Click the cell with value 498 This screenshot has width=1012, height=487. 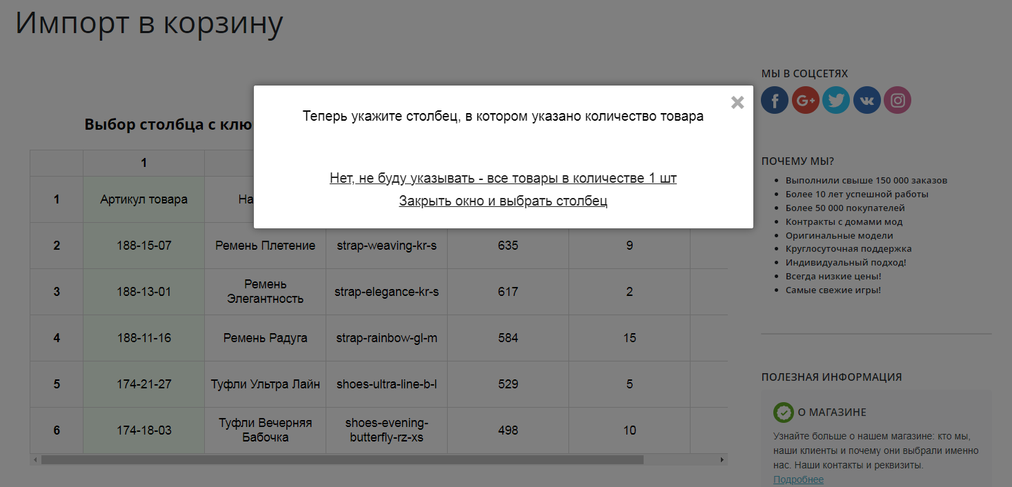508,430
